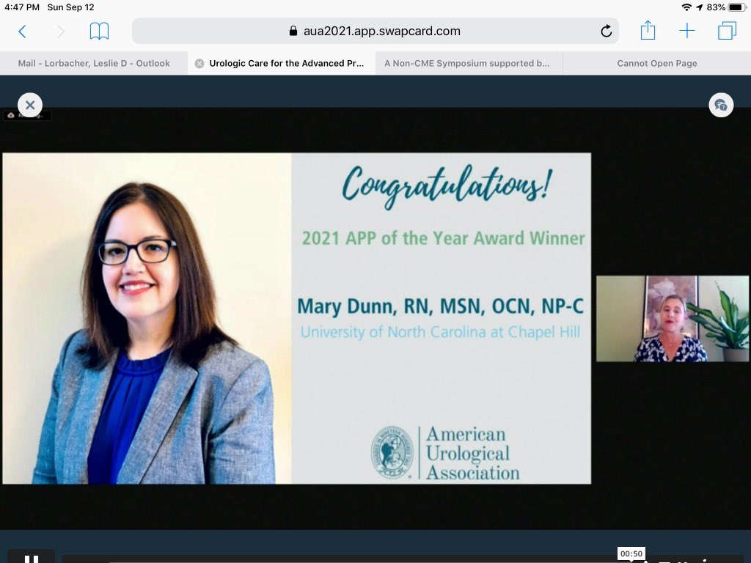
Task: Tap the padlock icon in the address bar
Action: point(293,31)
